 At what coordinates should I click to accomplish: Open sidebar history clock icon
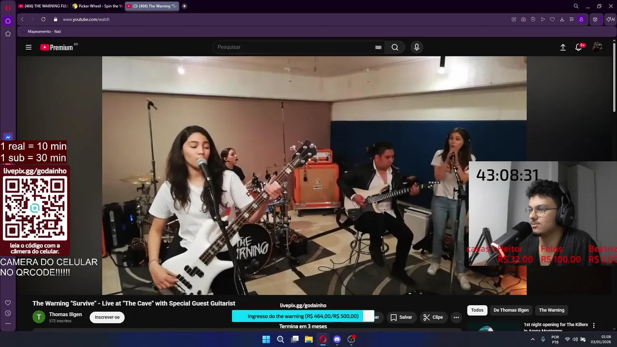pos(8,313)
